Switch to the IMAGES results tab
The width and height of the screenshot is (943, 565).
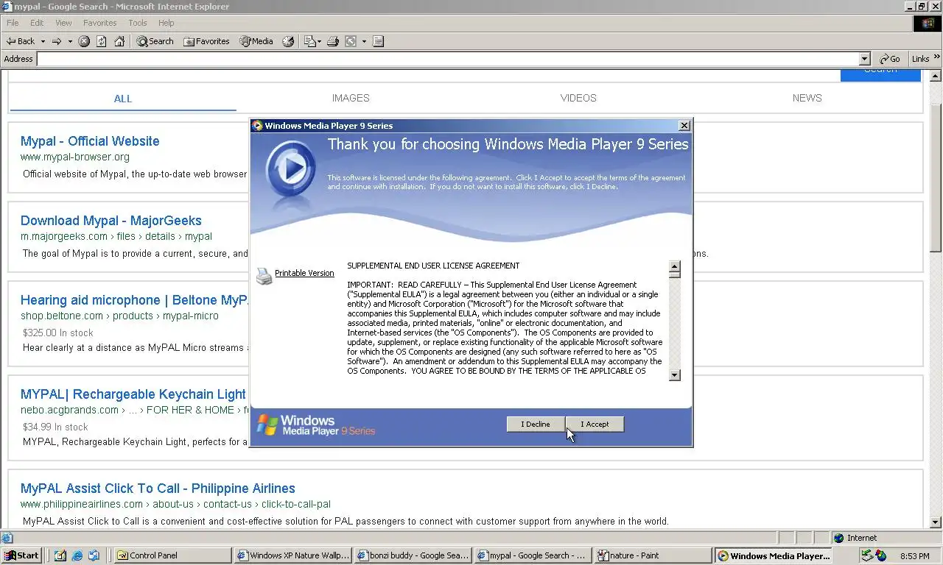pos(351,98)
